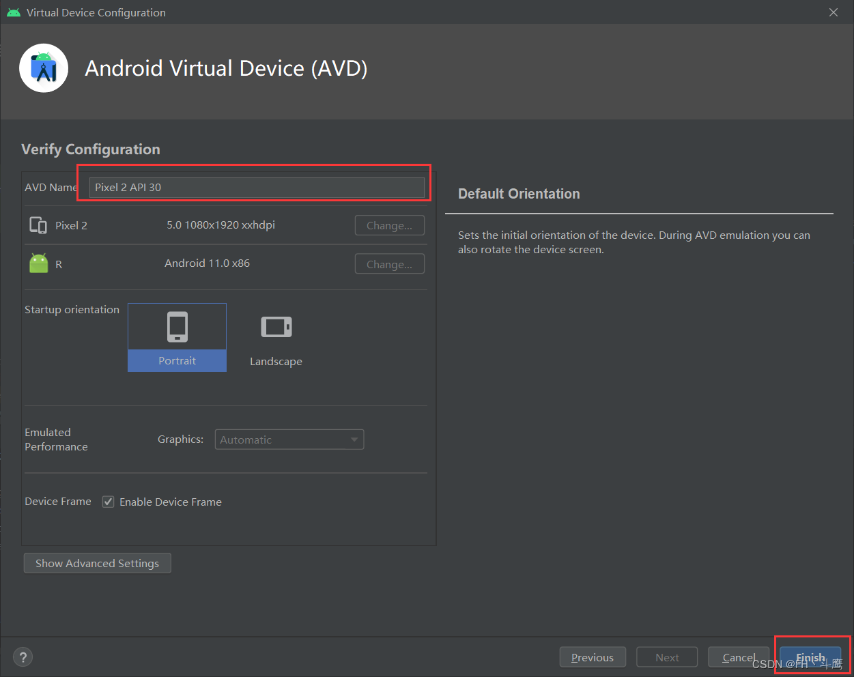Click the green Android R icon
The width and height of the screenshot is (854, 677).
39,263
